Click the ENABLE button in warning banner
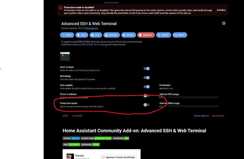 [221, 10]
